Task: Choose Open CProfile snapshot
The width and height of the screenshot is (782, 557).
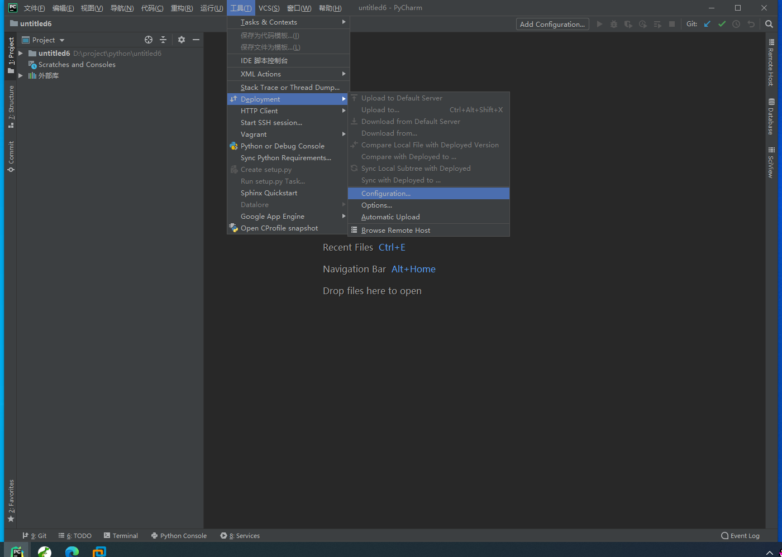Action: coord(288,228)
